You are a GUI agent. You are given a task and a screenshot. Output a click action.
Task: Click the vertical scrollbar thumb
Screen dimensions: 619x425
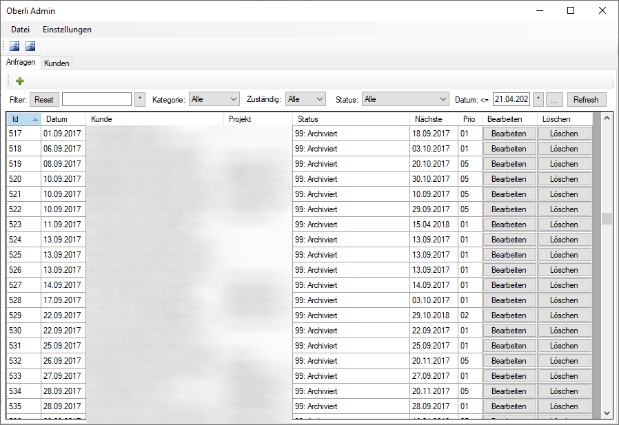click(607, 218)
